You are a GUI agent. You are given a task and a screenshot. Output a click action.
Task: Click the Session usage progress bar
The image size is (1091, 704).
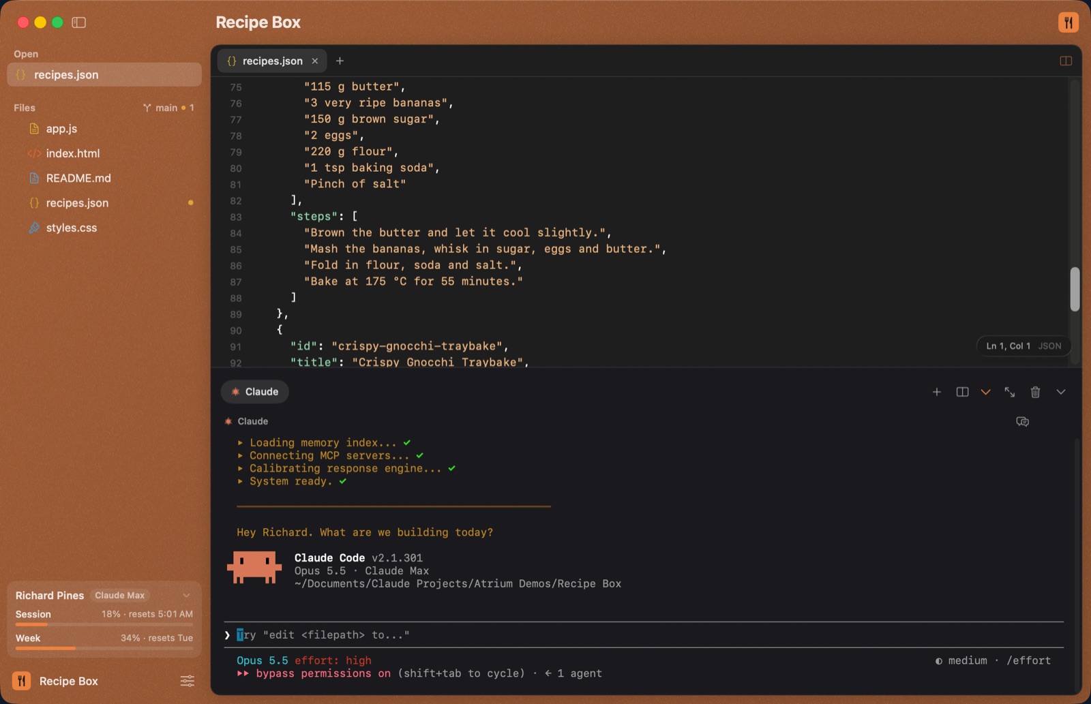(x=104, y=624)
